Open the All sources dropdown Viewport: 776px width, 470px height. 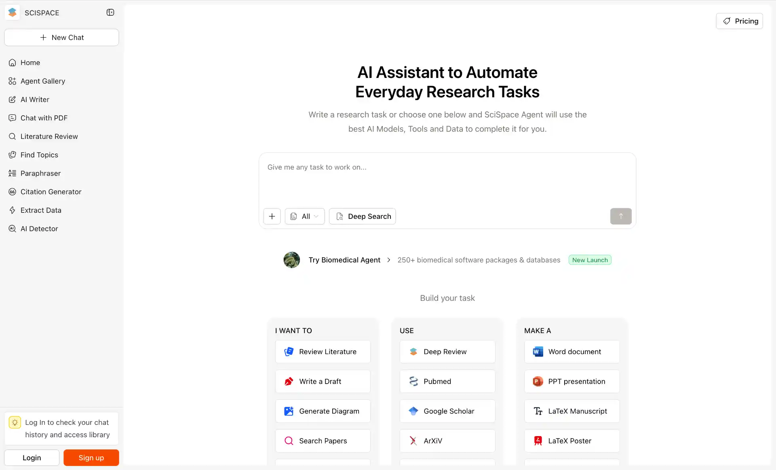point(304,216)
